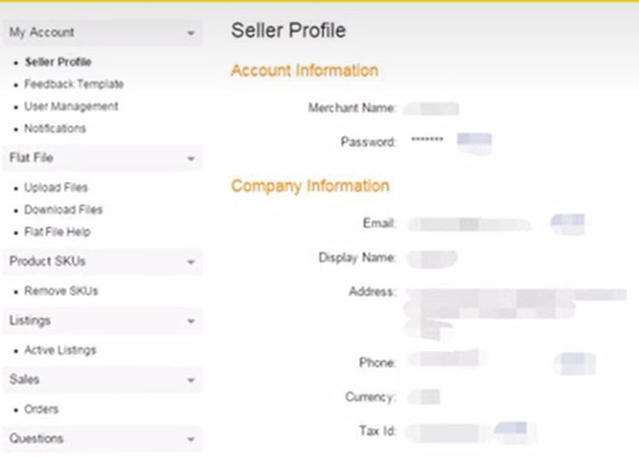Click the blurred link beside Phone
639x458 pixels.
tap(574, 362)
